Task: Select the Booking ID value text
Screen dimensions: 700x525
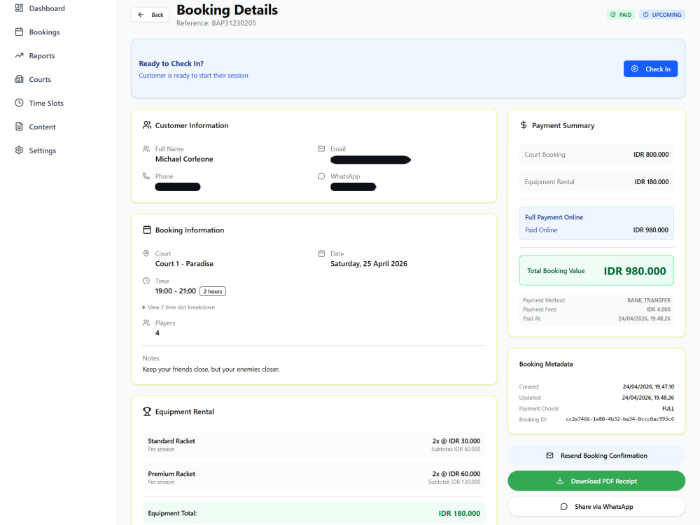Action: [x=619, y=419]
